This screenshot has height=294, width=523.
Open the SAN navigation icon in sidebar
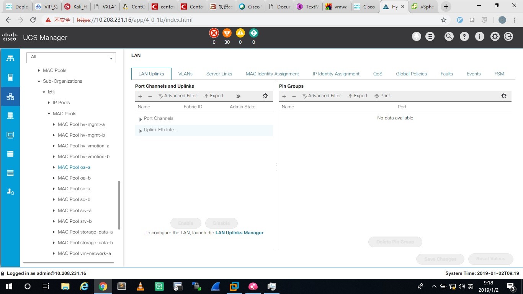10,116
